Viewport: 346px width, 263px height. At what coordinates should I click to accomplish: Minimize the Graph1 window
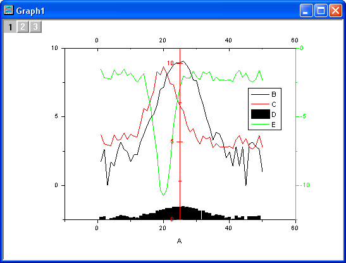coord(306,10)
